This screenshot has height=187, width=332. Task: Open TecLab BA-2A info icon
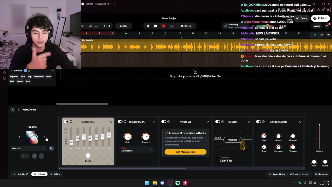[125, 122]
